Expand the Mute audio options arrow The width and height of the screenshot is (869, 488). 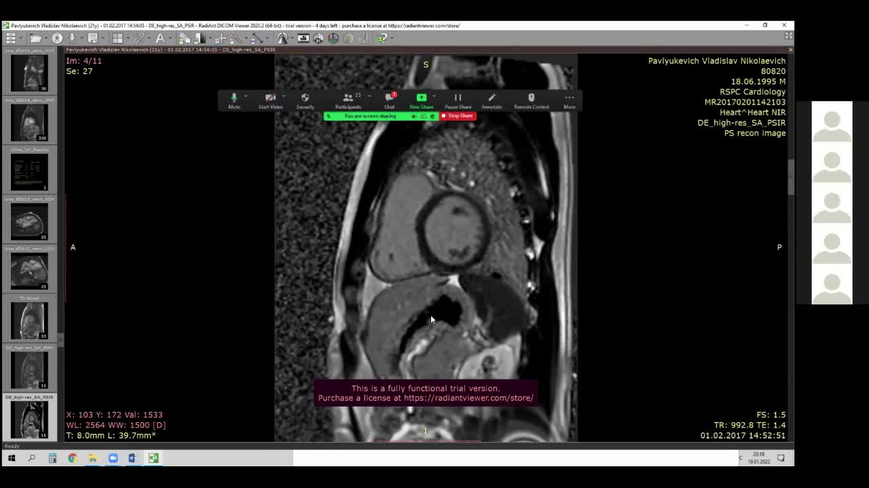coord(246,96)
